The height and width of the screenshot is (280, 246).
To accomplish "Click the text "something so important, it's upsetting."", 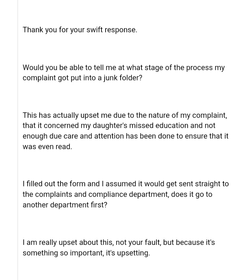I will (86, 253).
